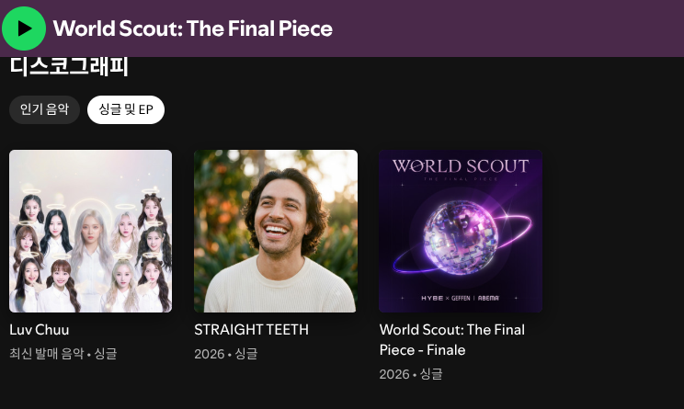This screenshot has height=409, width=684.
Task: Click the 최신 발매 음악 • 싱글 subtitle
Action: pos(63,353)
